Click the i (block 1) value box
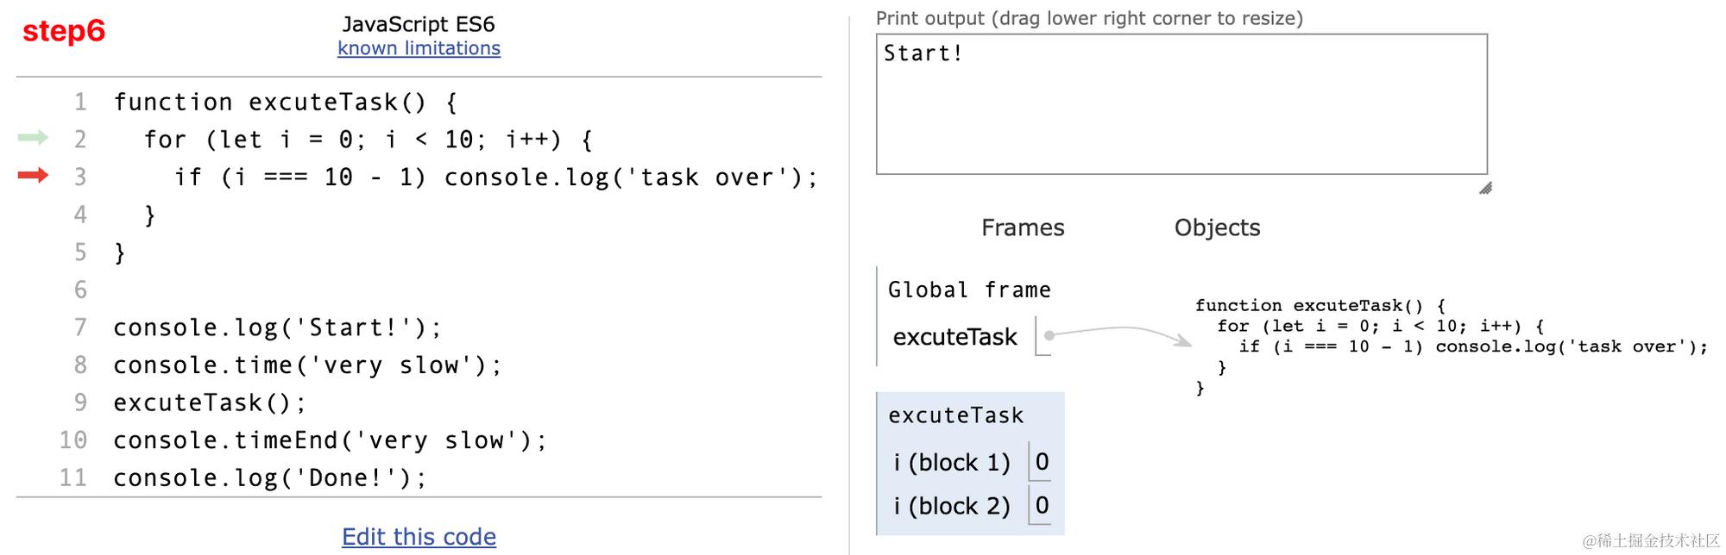 click(x=1042, y=462)
